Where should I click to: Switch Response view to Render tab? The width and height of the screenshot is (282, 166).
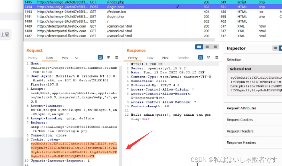183,58
